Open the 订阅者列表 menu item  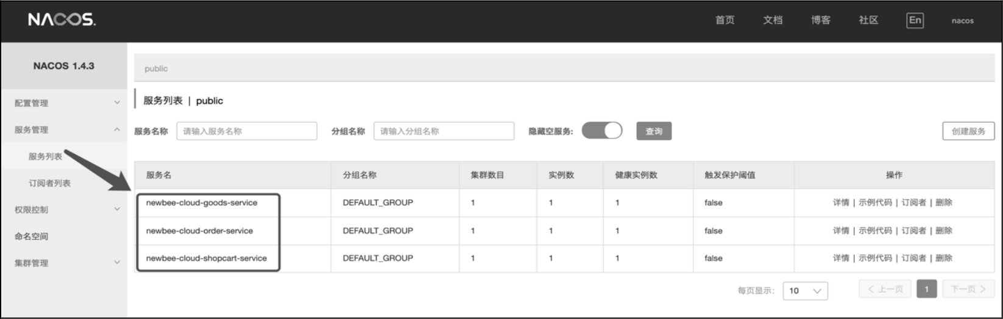49,183
